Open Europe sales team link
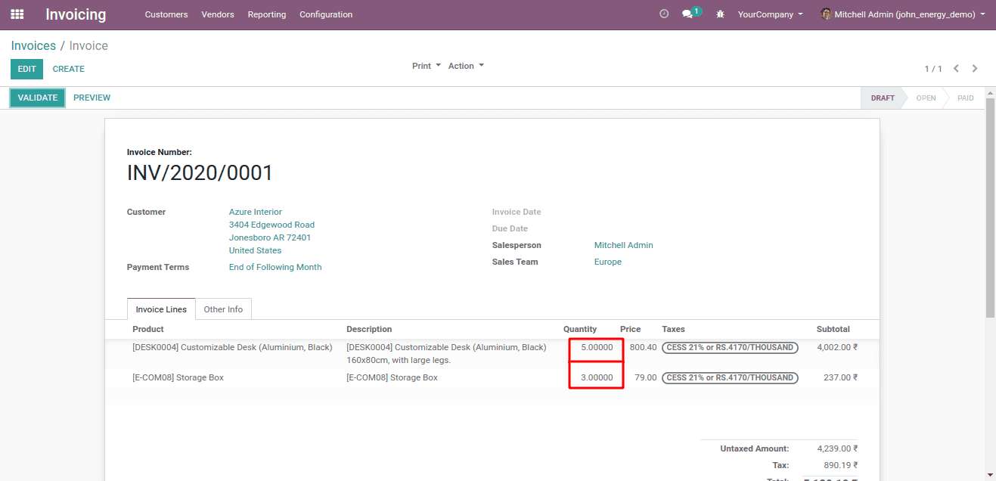The width and height of the screenshot is (996, 481). coord(608,262)
